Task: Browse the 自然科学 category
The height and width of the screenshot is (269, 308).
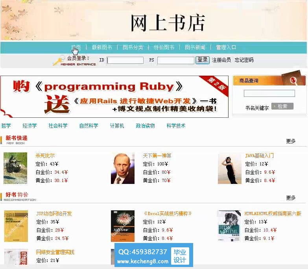Action: coord(89,126)
